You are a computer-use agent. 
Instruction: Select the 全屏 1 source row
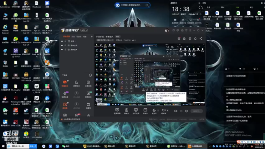click(77, 41)
